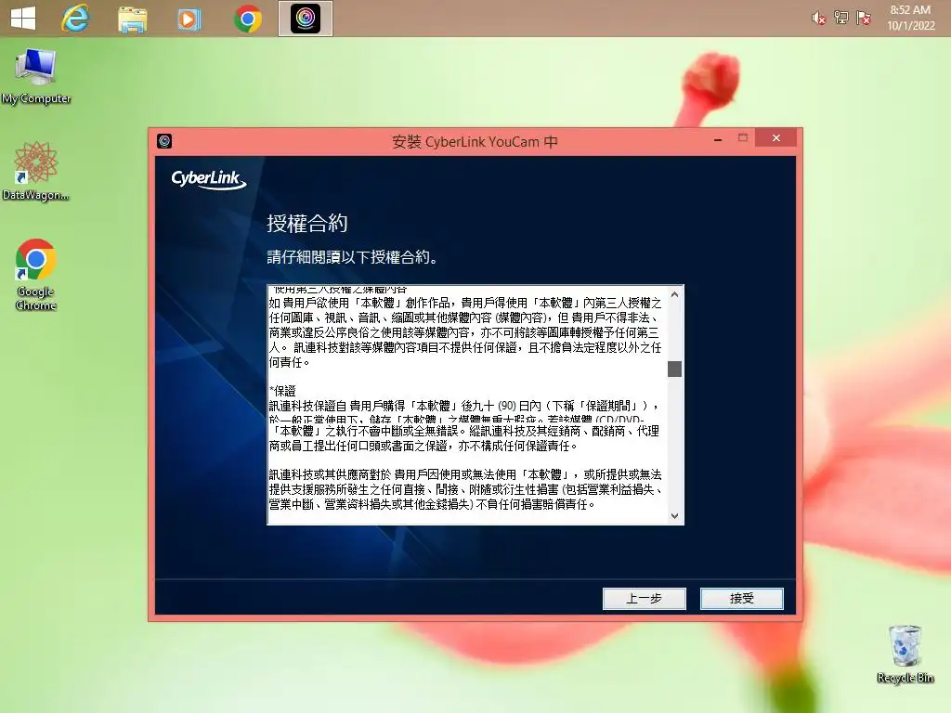Launch Internet Explorer from the taskbar
The image size is (951, 713).
click(75, 19)
